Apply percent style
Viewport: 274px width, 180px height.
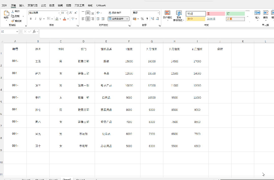142,19
